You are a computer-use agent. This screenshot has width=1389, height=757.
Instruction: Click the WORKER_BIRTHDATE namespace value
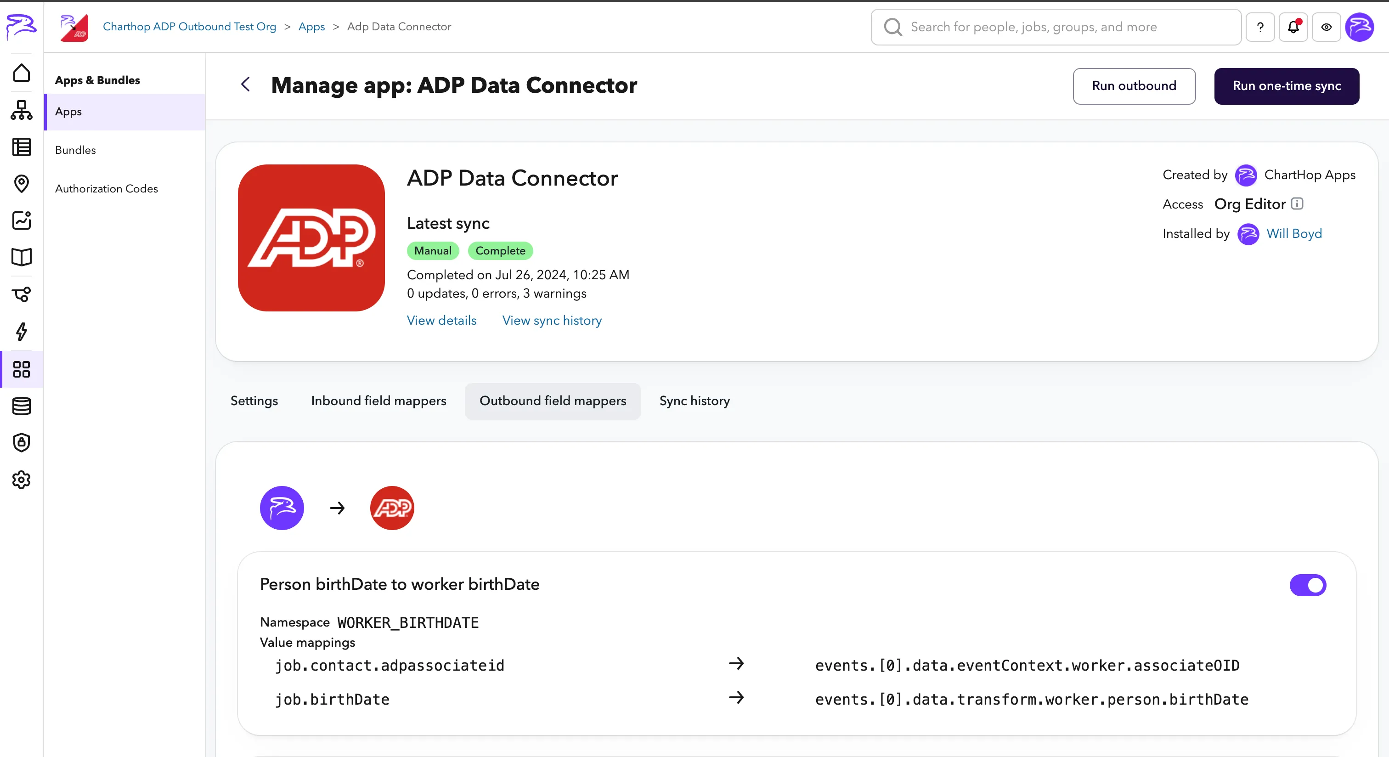[408, 623]
